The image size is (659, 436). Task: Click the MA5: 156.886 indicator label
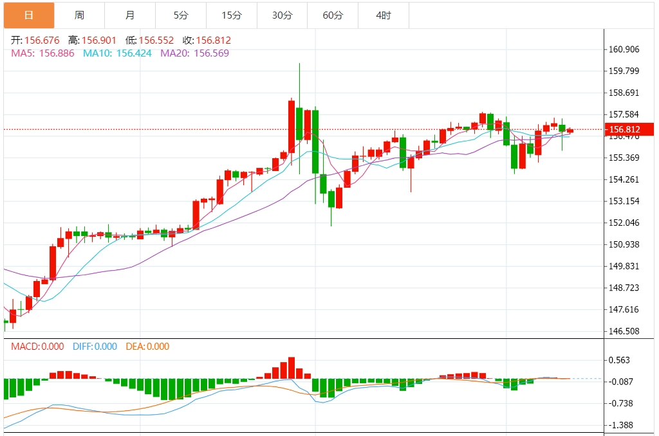tap(42, 53)
